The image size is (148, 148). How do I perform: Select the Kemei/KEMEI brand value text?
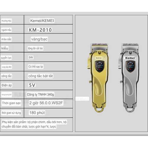point(42,21)
